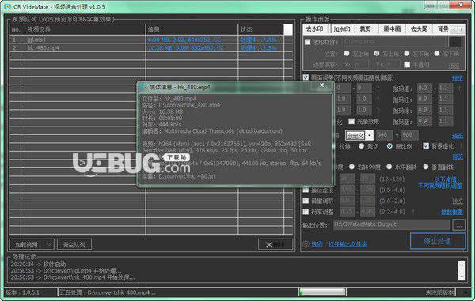Select queue row 1 jgl.mp4

[x=151, y=40]
